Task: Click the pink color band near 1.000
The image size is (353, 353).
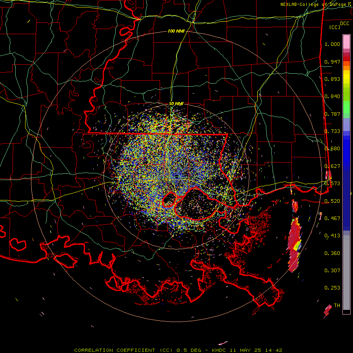Action: pyautogui.click(x=346, y=42)
